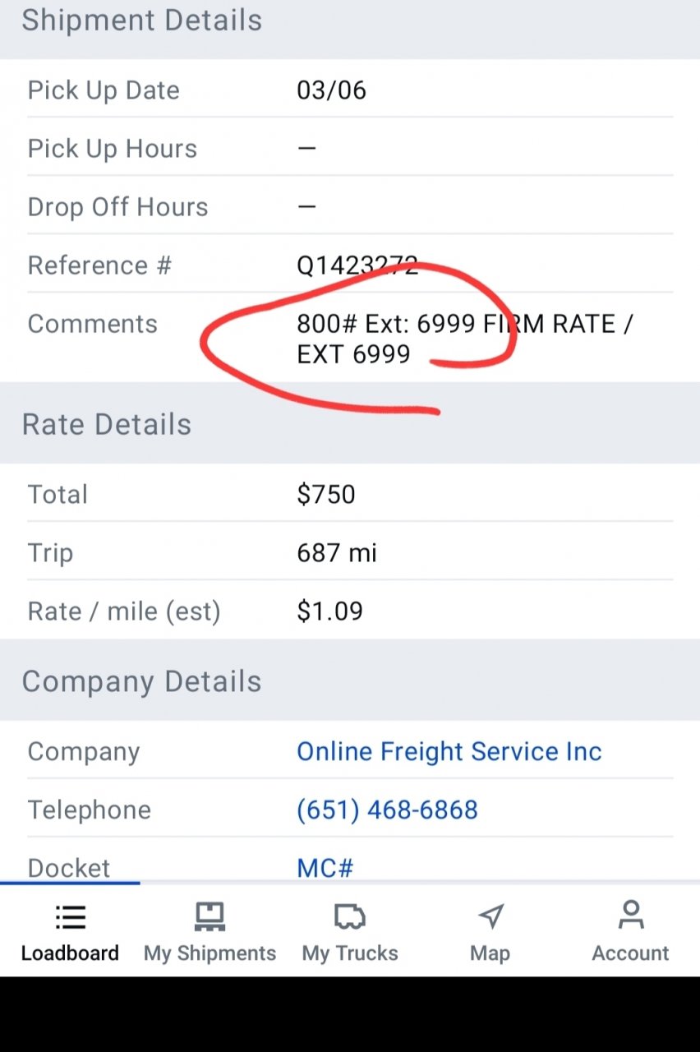Call the (651) 468-6868 telephone link
This screenshot has width=700, height=1052.
(x=387, y=810)
